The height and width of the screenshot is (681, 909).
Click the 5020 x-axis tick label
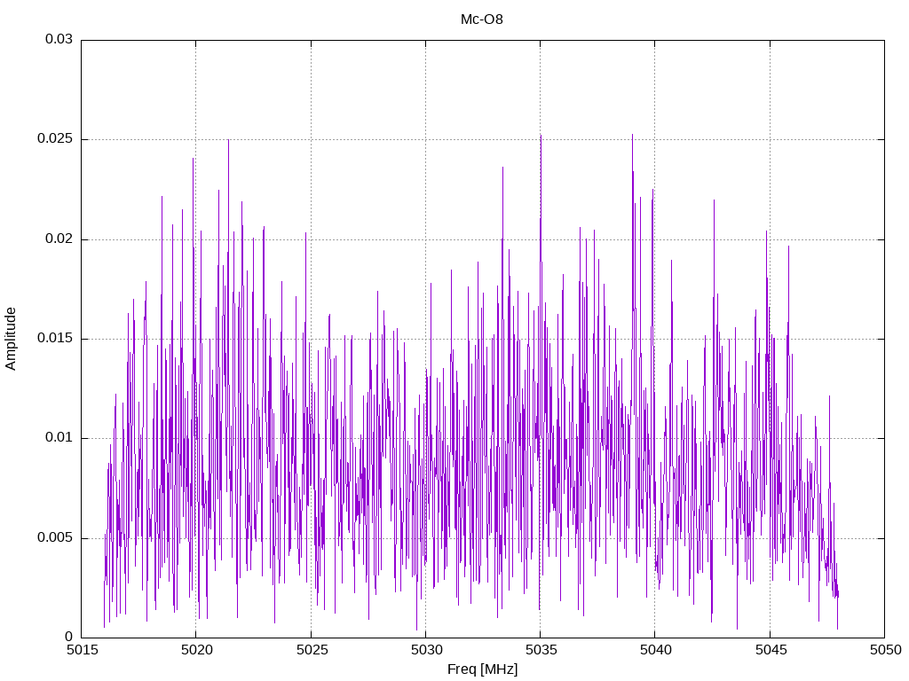[196, 650]
